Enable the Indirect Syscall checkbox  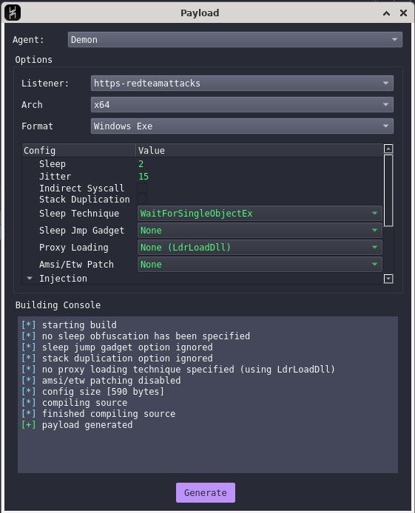pyautogui.click(x=142, y=188)
